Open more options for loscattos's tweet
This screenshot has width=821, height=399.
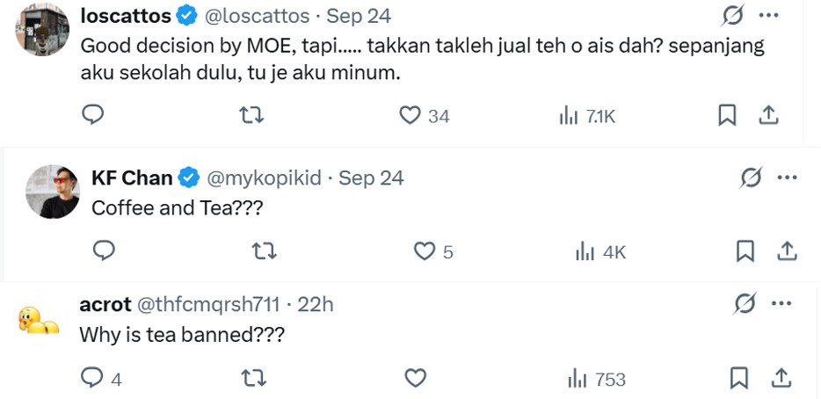coord(768,15)
